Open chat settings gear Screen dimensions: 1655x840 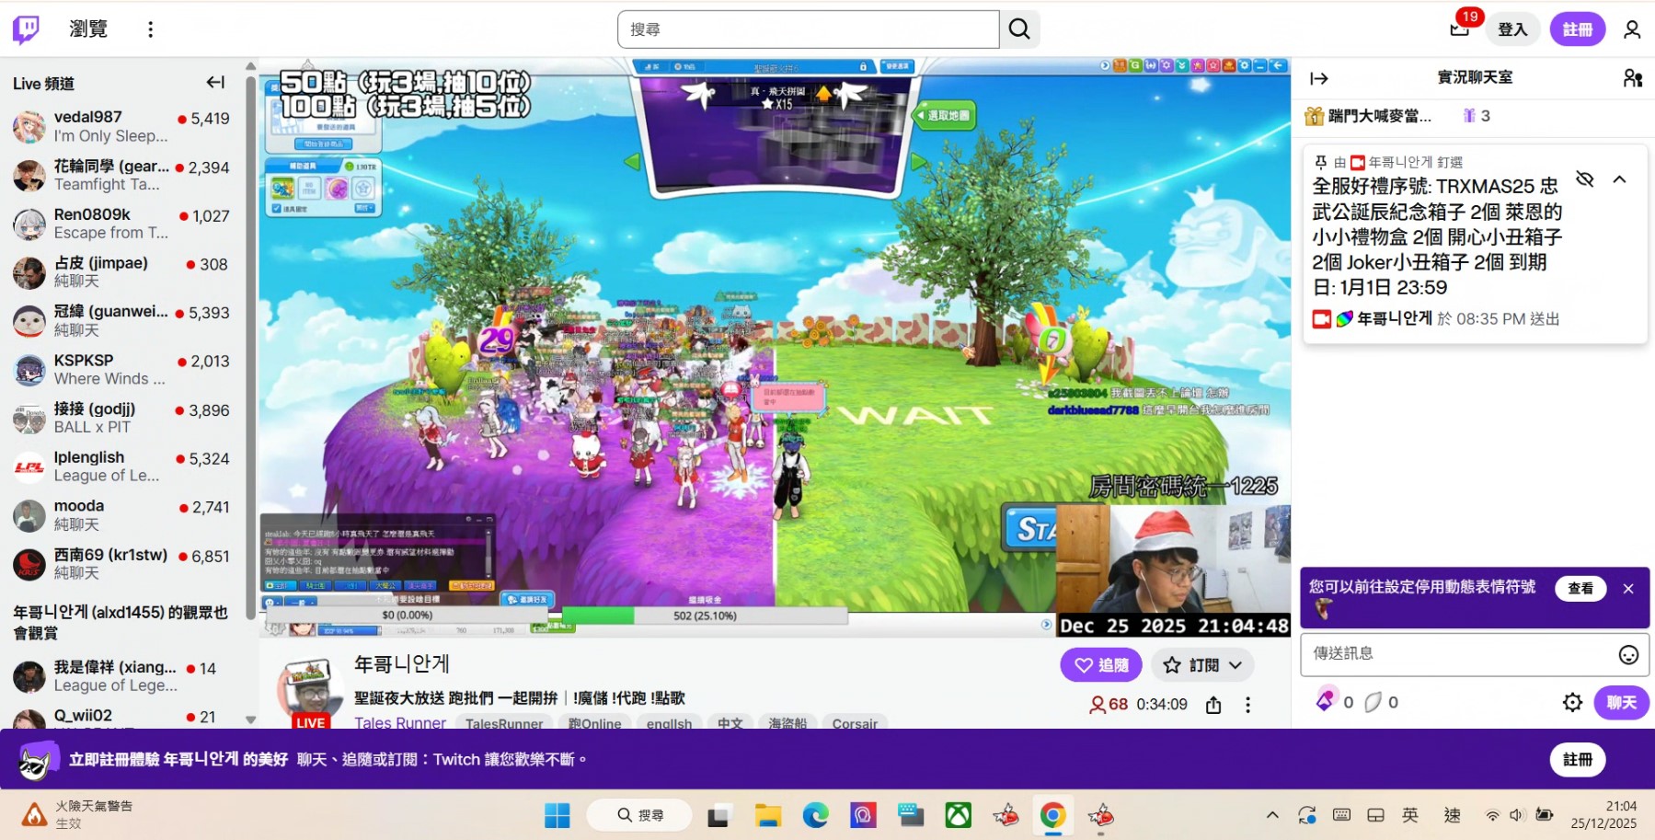[x=1572, y=703]
